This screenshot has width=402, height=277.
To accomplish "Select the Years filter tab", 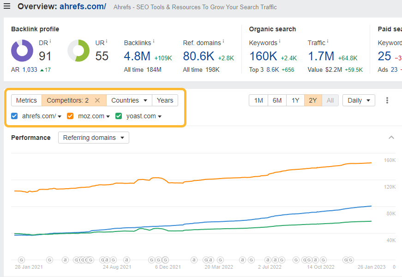I will pos(165,100).
